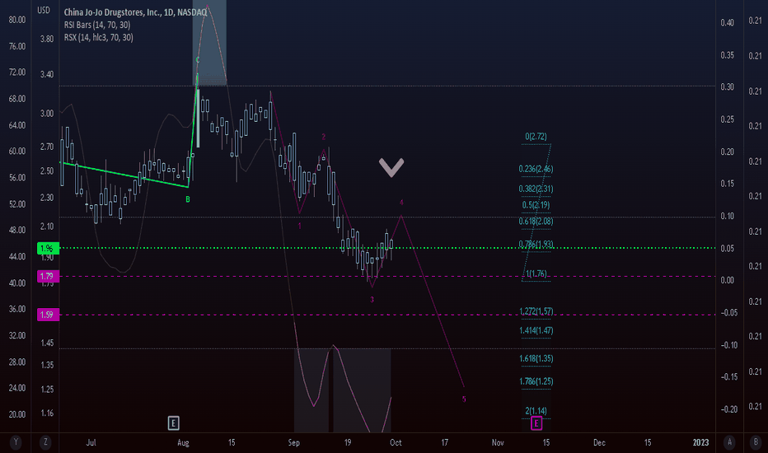Open RSI Bars (14, 70, 30) indicator legend
768x453 pixels.
point(97,25)
